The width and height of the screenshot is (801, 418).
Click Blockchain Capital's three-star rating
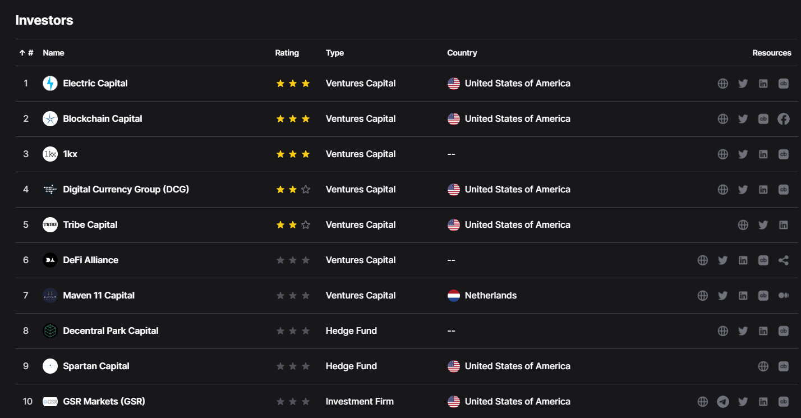click(293, 119)
